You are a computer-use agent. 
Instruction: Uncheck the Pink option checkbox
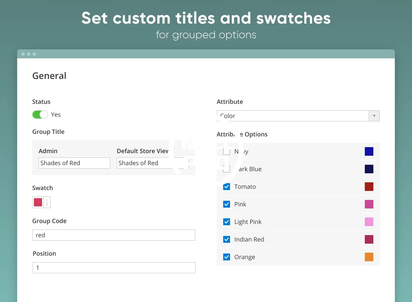(227, 204)
